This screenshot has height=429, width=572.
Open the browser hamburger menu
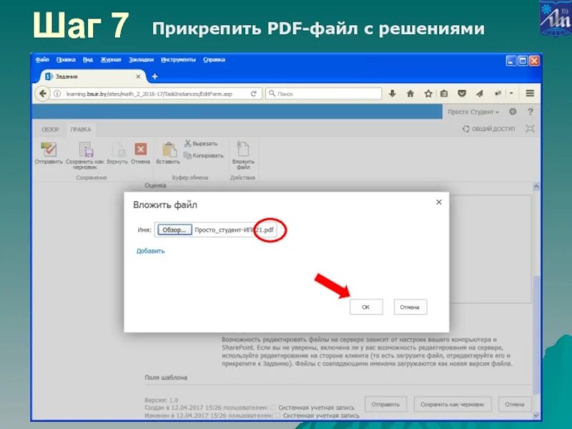click(530, 94)
